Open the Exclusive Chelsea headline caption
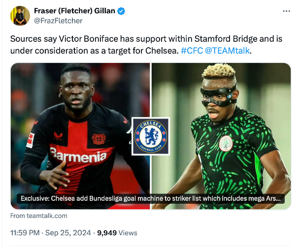The height and width of the screenshot is (248, 299). tap(151, 199)
